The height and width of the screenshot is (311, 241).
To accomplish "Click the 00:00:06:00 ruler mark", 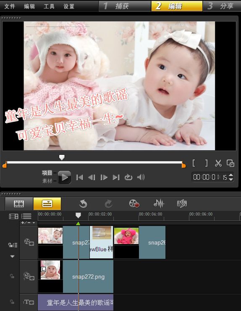I will 201,214.
